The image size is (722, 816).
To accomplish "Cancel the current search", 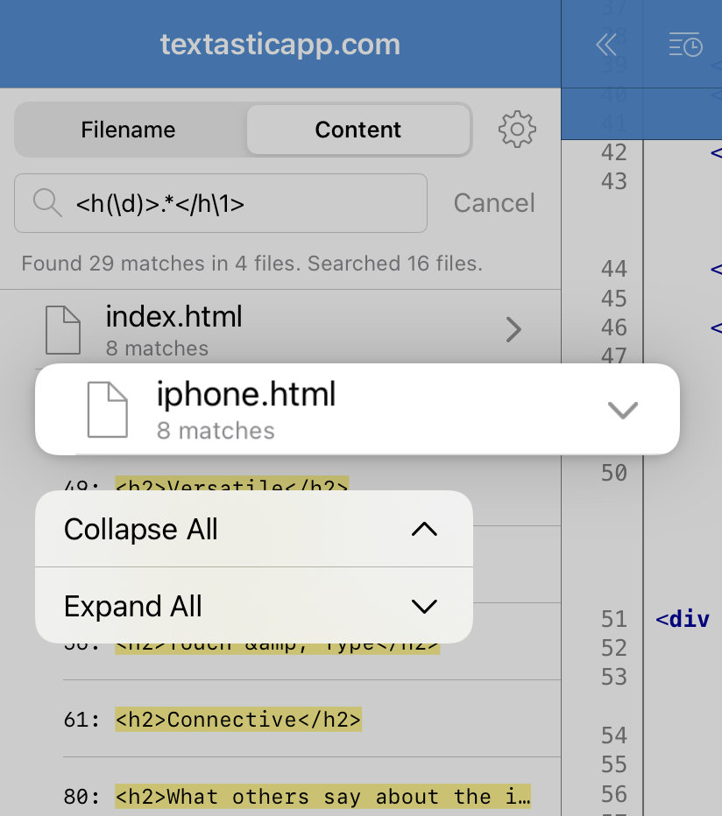I will coord(494,203).
